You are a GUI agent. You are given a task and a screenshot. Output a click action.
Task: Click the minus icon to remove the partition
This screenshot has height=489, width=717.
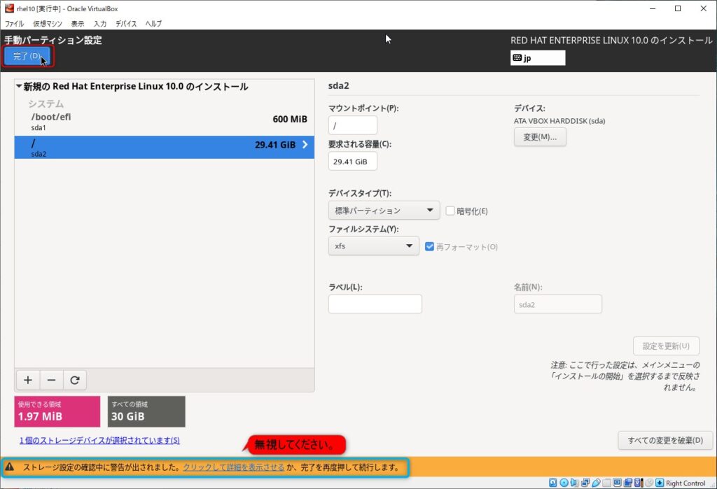51,380
